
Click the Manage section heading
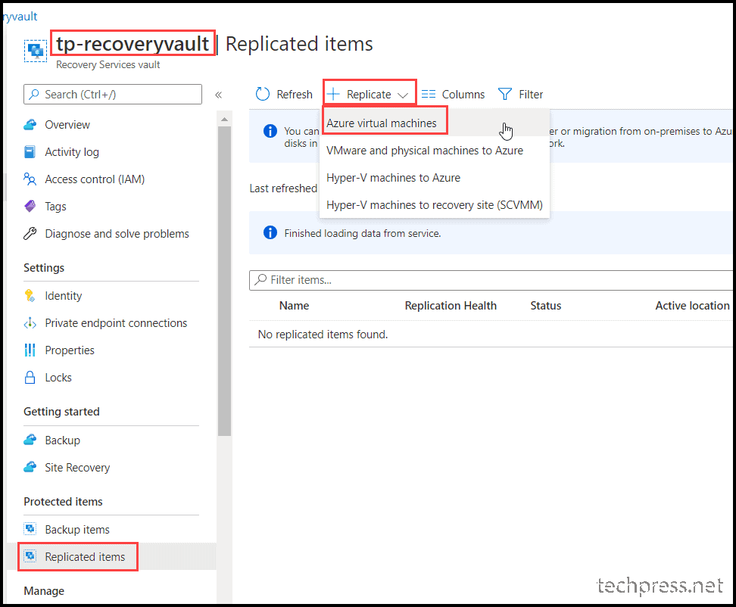(44, 590)
